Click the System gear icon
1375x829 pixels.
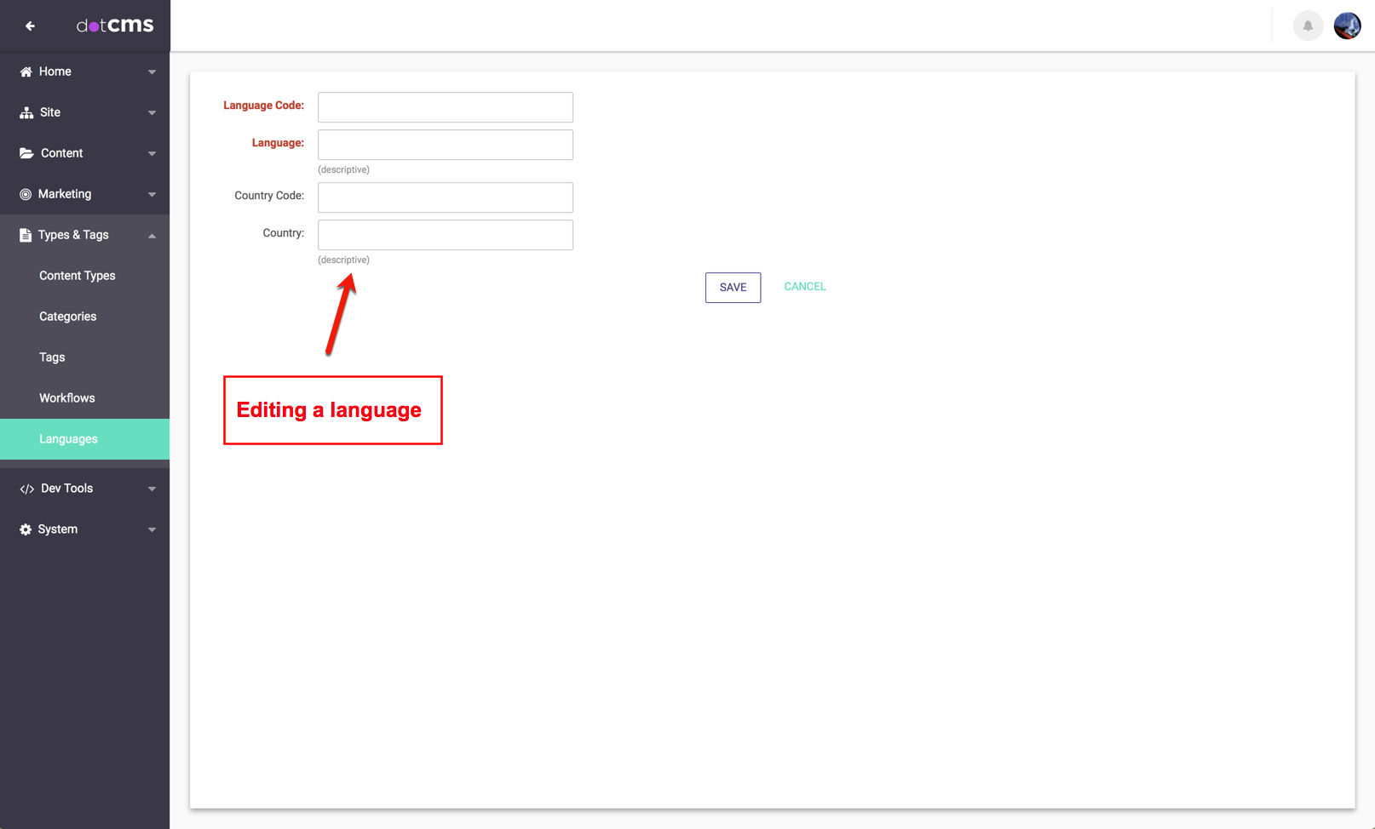(26, 530)
